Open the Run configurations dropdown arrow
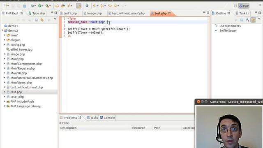 click(43, 6)
